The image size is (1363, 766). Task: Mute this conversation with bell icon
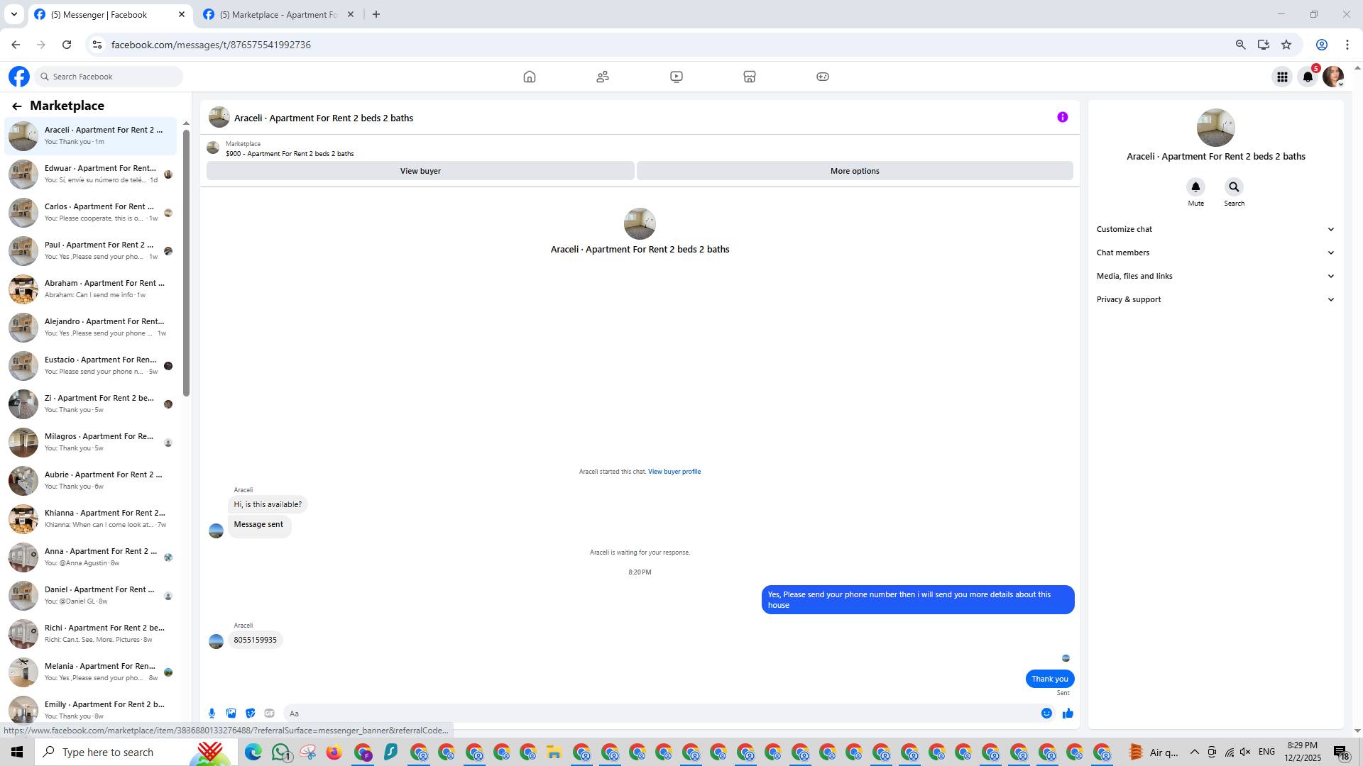point(1195,187)
